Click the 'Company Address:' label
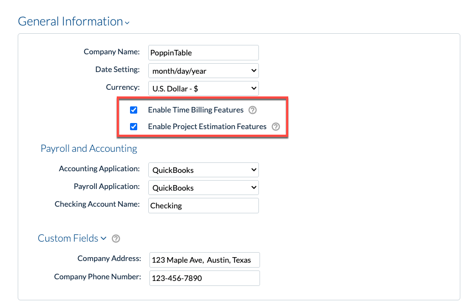Viewport: 462px width, 307px height. (x=110, y=258)
